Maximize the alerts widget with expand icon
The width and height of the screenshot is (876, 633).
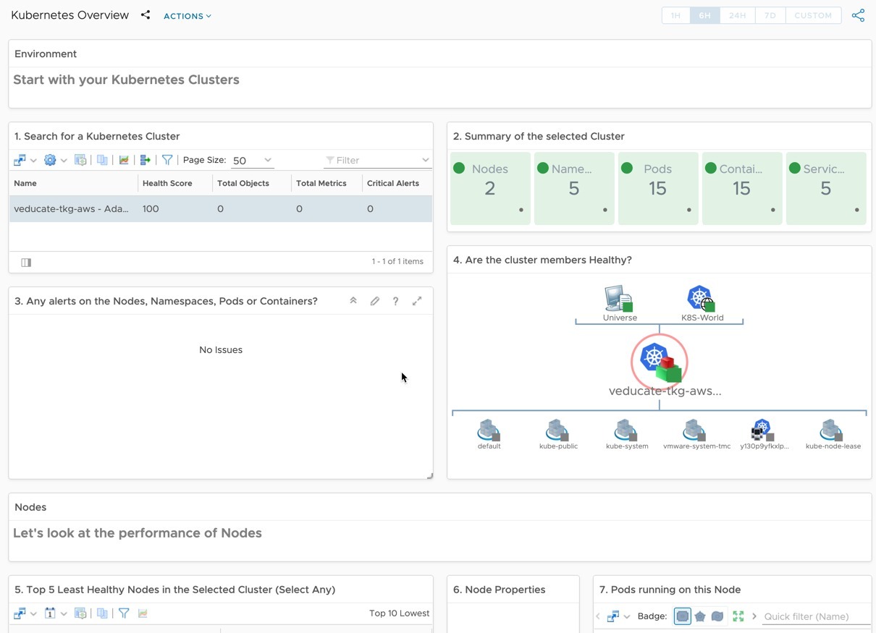click(417, 301)
